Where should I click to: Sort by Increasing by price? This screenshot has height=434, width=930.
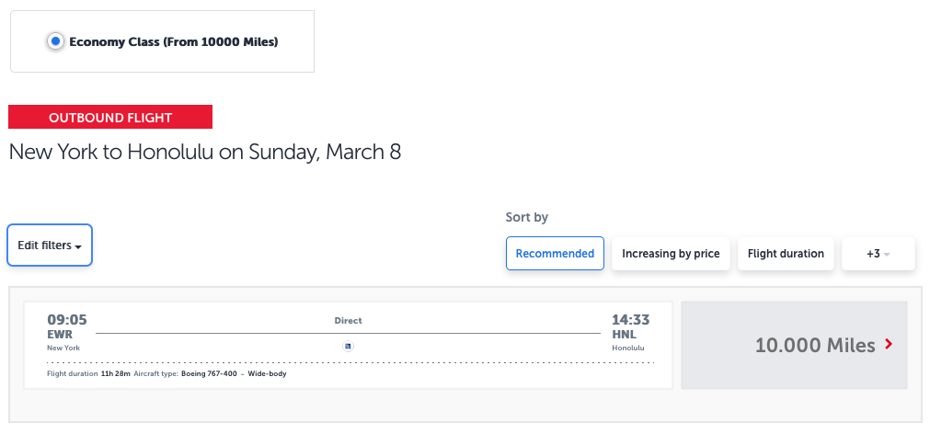coord(671,254)
